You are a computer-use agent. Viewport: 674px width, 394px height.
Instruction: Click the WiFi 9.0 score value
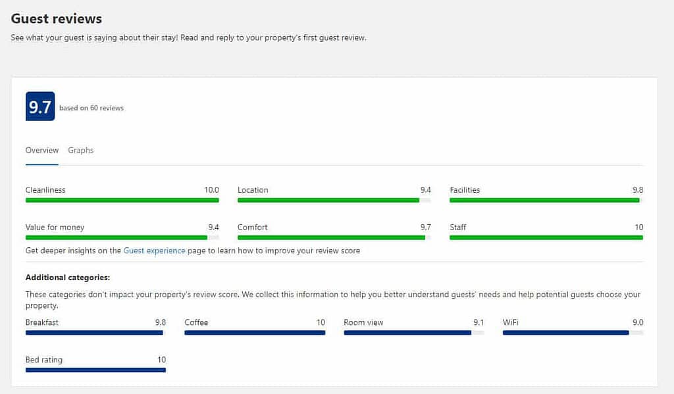638,322
